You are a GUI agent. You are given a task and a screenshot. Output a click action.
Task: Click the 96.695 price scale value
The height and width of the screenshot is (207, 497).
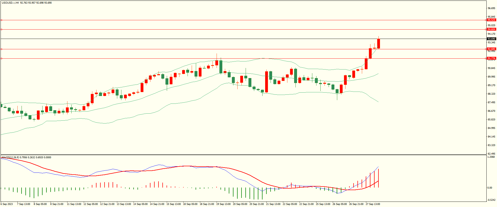click(x=491, y=8)
